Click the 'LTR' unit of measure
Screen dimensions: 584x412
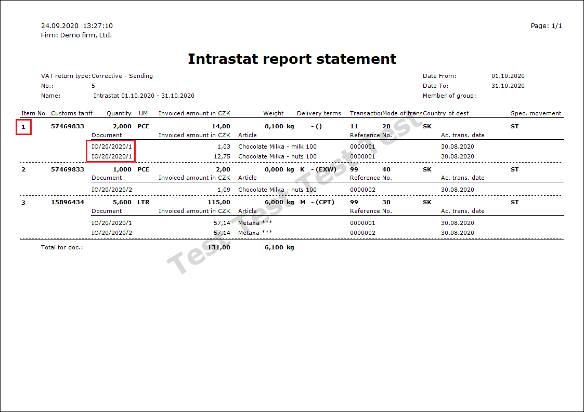point(144,202)
